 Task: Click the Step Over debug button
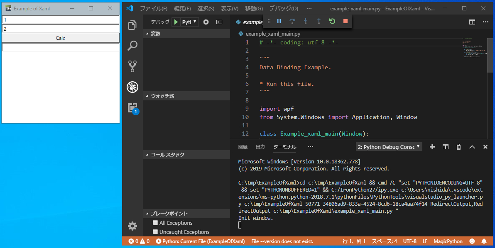(292, 21)
